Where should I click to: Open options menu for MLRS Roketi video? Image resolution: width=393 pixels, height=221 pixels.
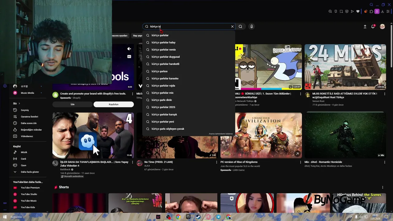(384, 94)
